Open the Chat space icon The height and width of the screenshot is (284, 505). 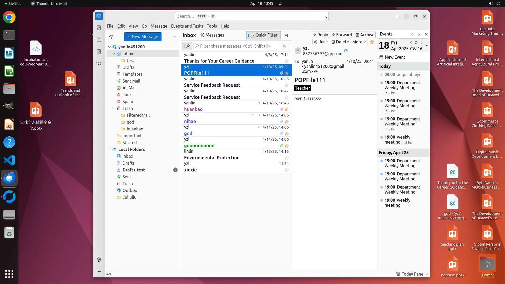[99, 63]
